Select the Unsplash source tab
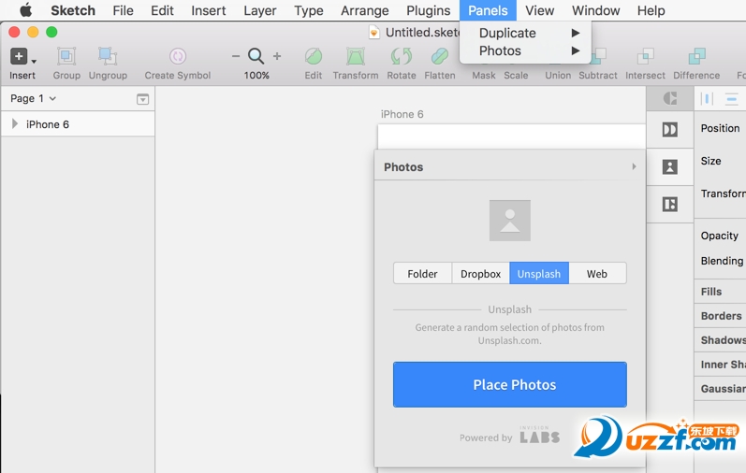This screenshot has height=473, width=746. 539,273
